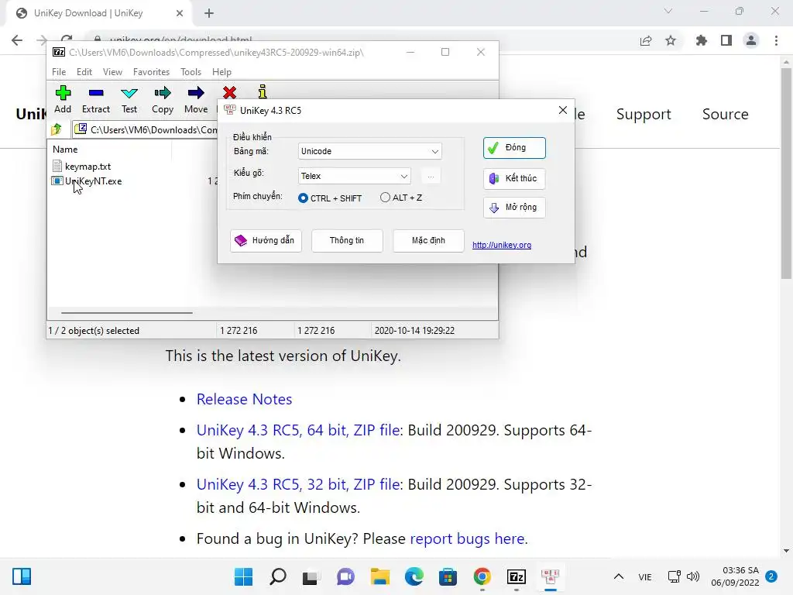
Task: Click the Đóng button in UniKey
Action: (514, 148)
